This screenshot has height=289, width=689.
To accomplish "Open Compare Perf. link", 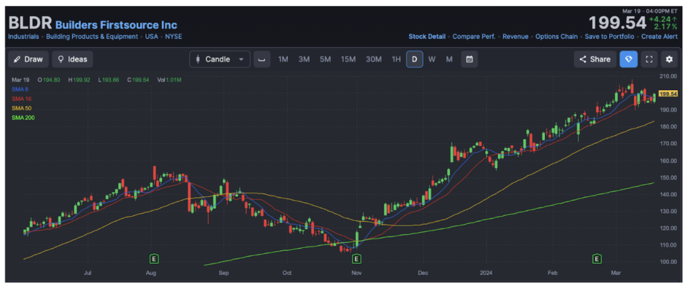I will click(474, 36).
